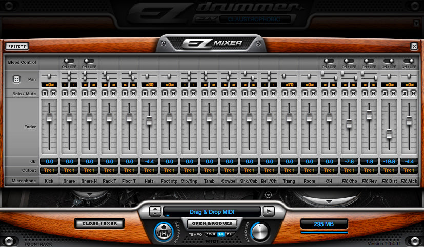Play the MIDI groove
Image resolution: width=424 pixels, height=247 pixels.
click(x=268, y=211)
